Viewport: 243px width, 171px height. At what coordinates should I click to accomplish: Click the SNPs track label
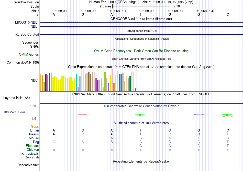pyautogui.click(x=35, y=46)
